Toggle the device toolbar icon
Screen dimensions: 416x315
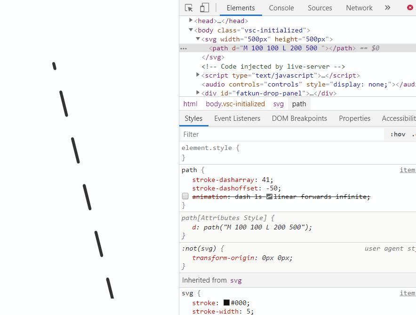point(204,8)
